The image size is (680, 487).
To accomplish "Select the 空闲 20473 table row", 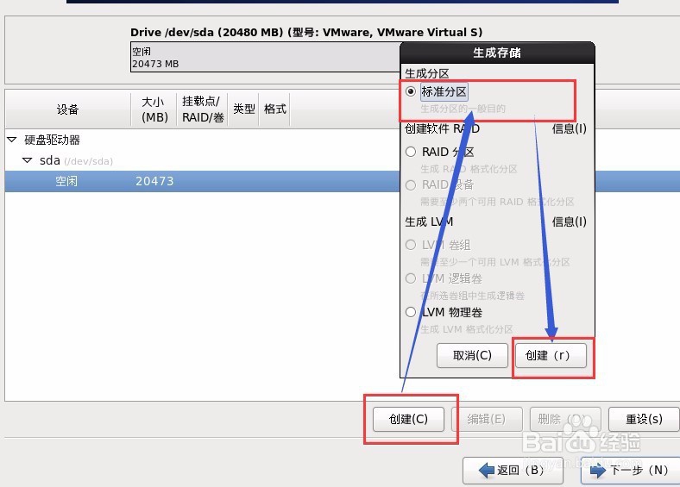I will click(343, 181).
